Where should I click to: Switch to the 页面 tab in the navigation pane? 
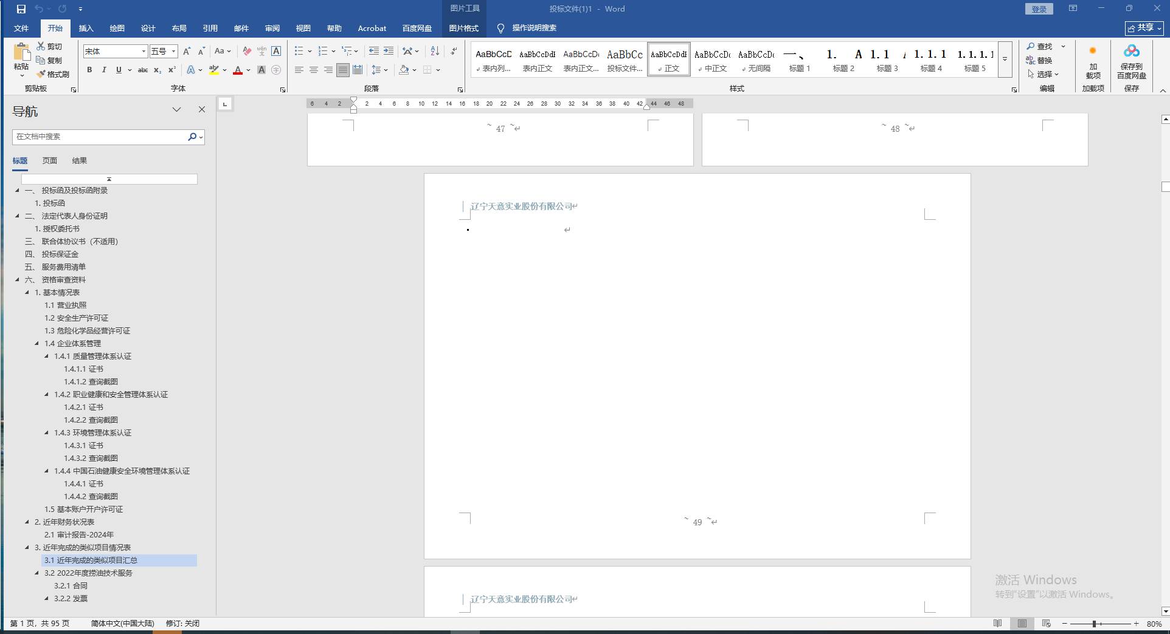pos(50,161)
